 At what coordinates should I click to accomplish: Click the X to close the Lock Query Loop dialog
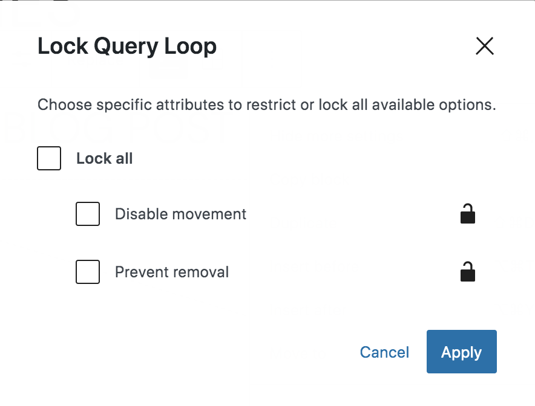[484, 46]
